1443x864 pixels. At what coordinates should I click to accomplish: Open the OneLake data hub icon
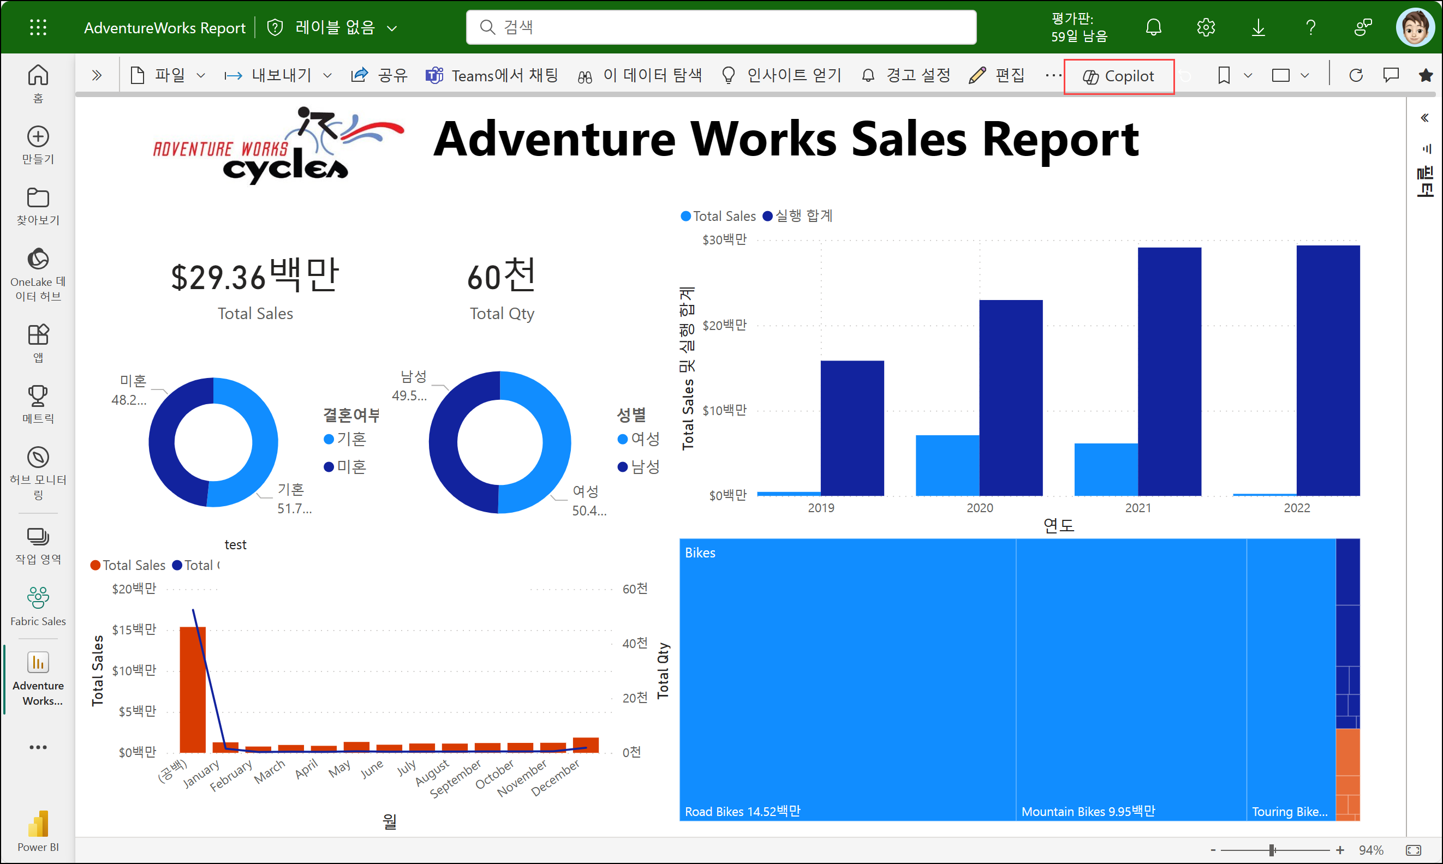[38, 259]
